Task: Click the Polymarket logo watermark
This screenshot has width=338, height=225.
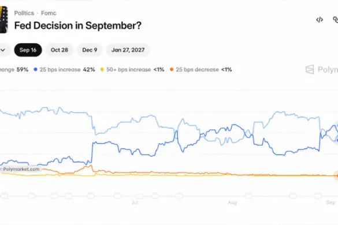Action: (321, 70)
